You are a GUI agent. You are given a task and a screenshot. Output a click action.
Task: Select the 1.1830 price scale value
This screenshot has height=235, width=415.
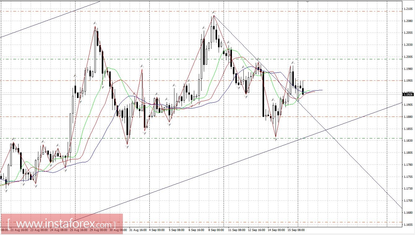pos(409,141)
